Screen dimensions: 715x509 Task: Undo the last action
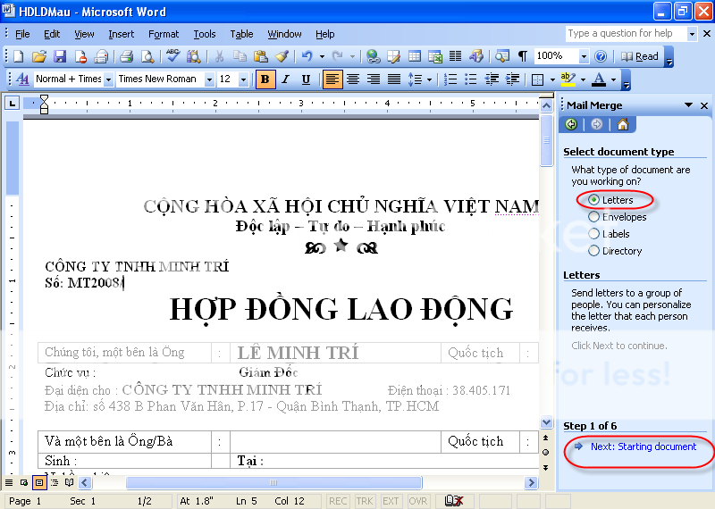[x=307, y=56]
